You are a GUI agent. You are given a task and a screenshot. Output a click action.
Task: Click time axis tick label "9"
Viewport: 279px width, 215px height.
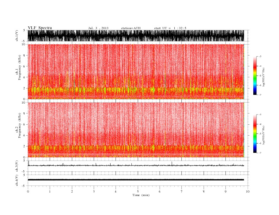pos(225,191)
